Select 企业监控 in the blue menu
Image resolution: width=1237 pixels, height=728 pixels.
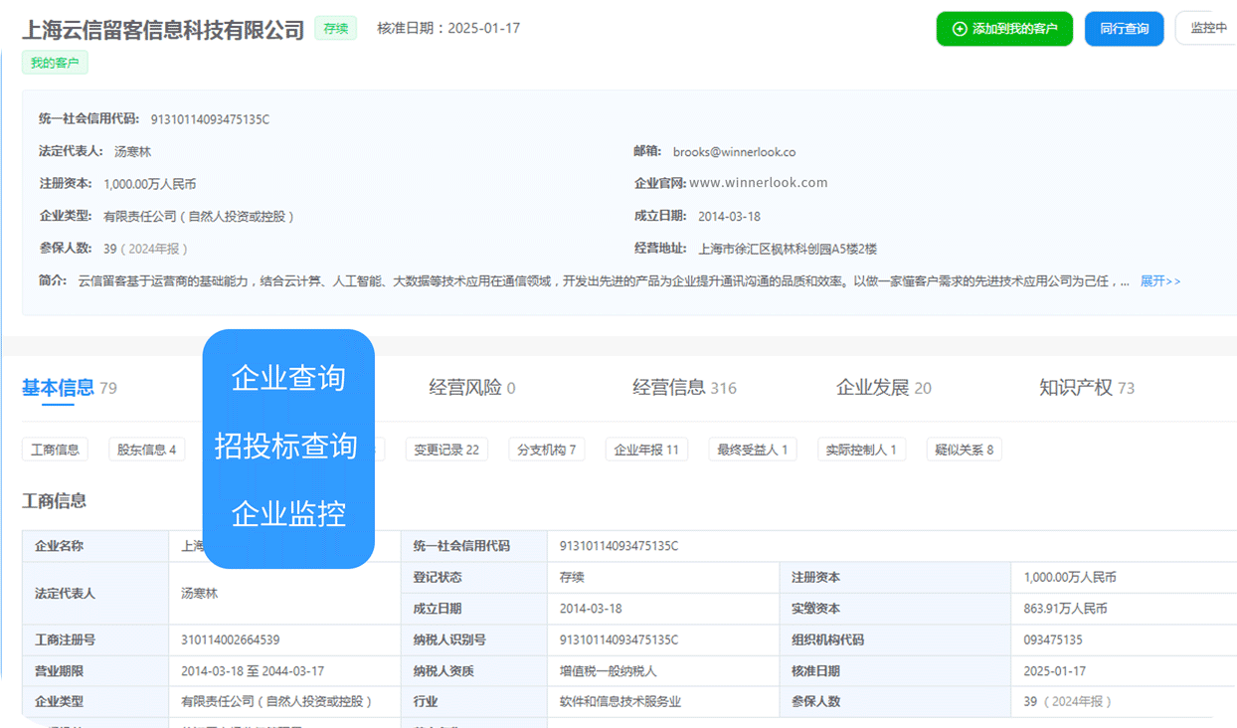[288, 514]
